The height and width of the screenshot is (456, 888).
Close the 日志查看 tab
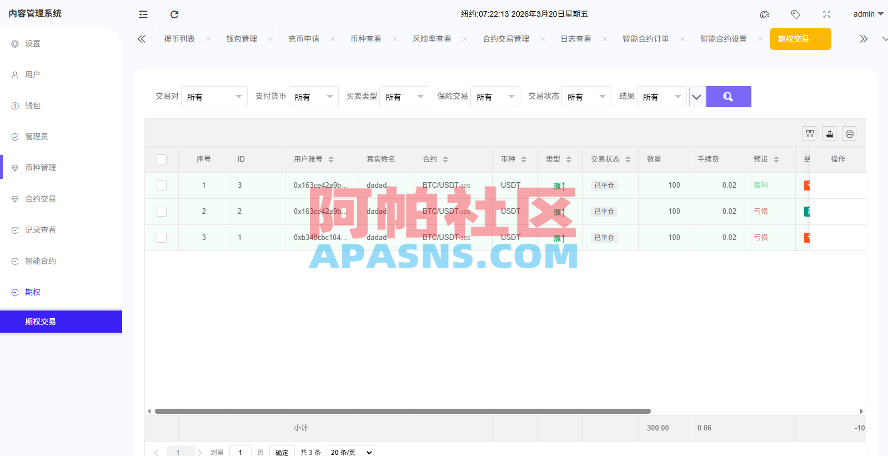point(605,39)
